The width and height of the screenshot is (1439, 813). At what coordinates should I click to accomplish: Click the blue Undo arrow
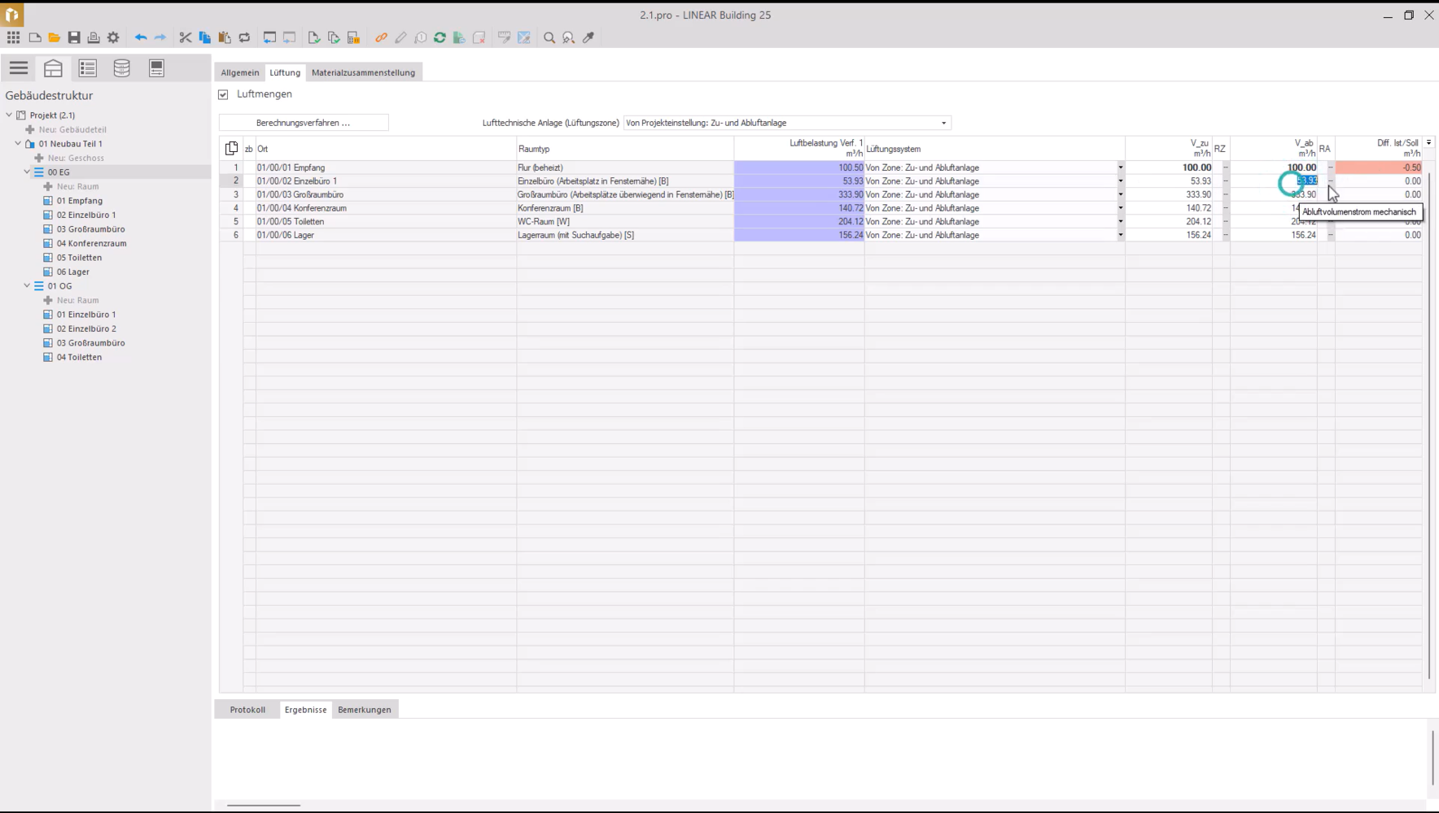(141, 37)
